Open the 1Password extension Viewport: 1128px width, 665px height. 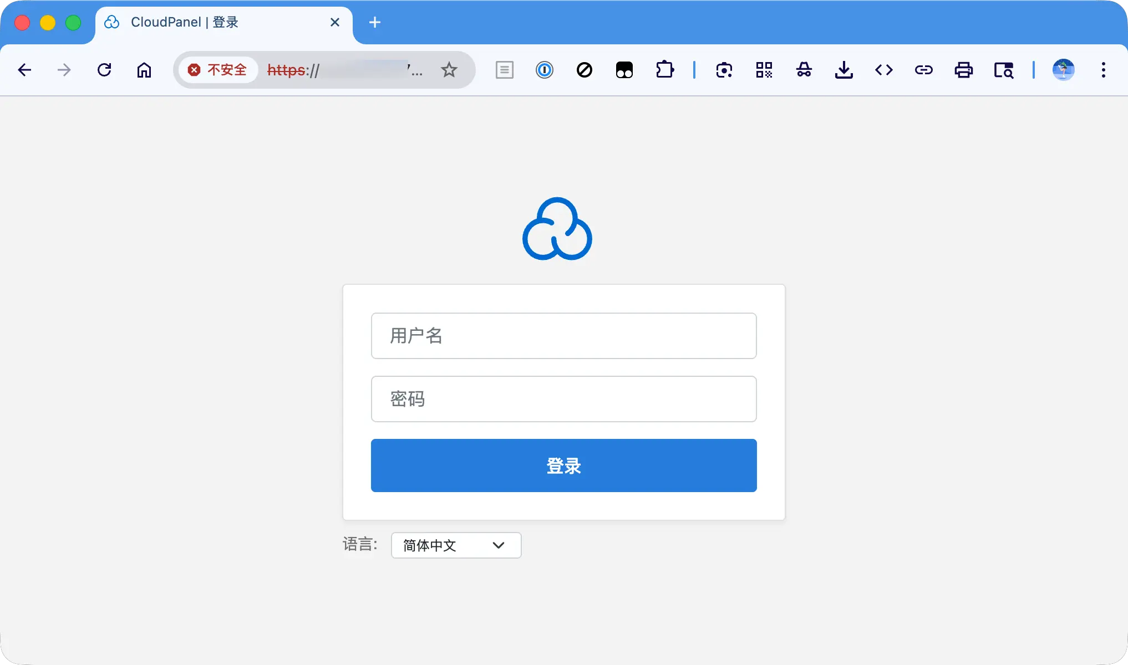coord(545,70)
